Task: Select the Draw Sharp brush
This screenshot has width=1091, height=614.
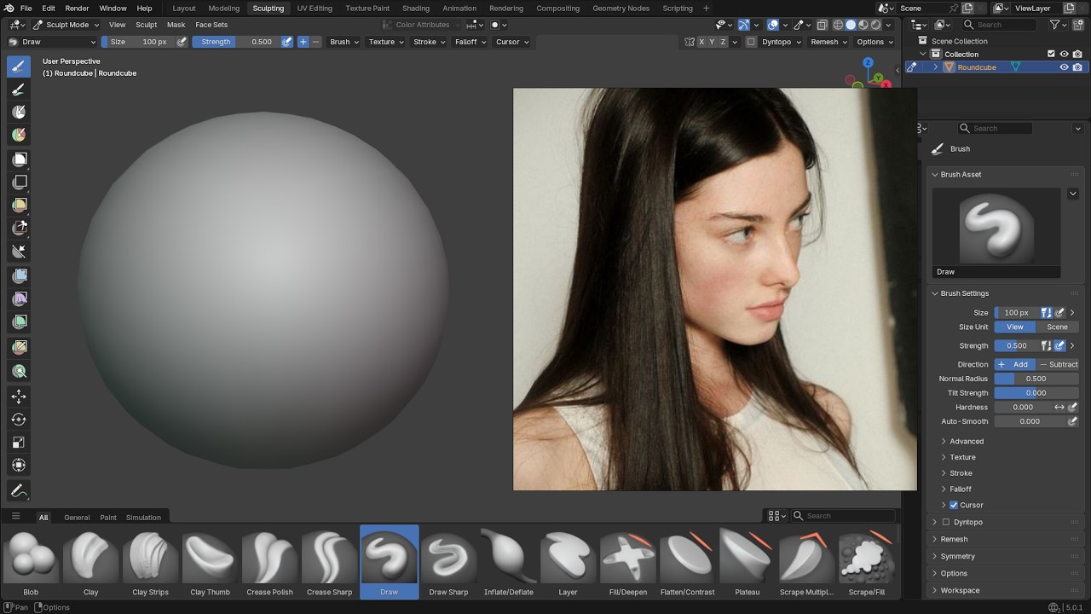Action: tap(448, 562)
